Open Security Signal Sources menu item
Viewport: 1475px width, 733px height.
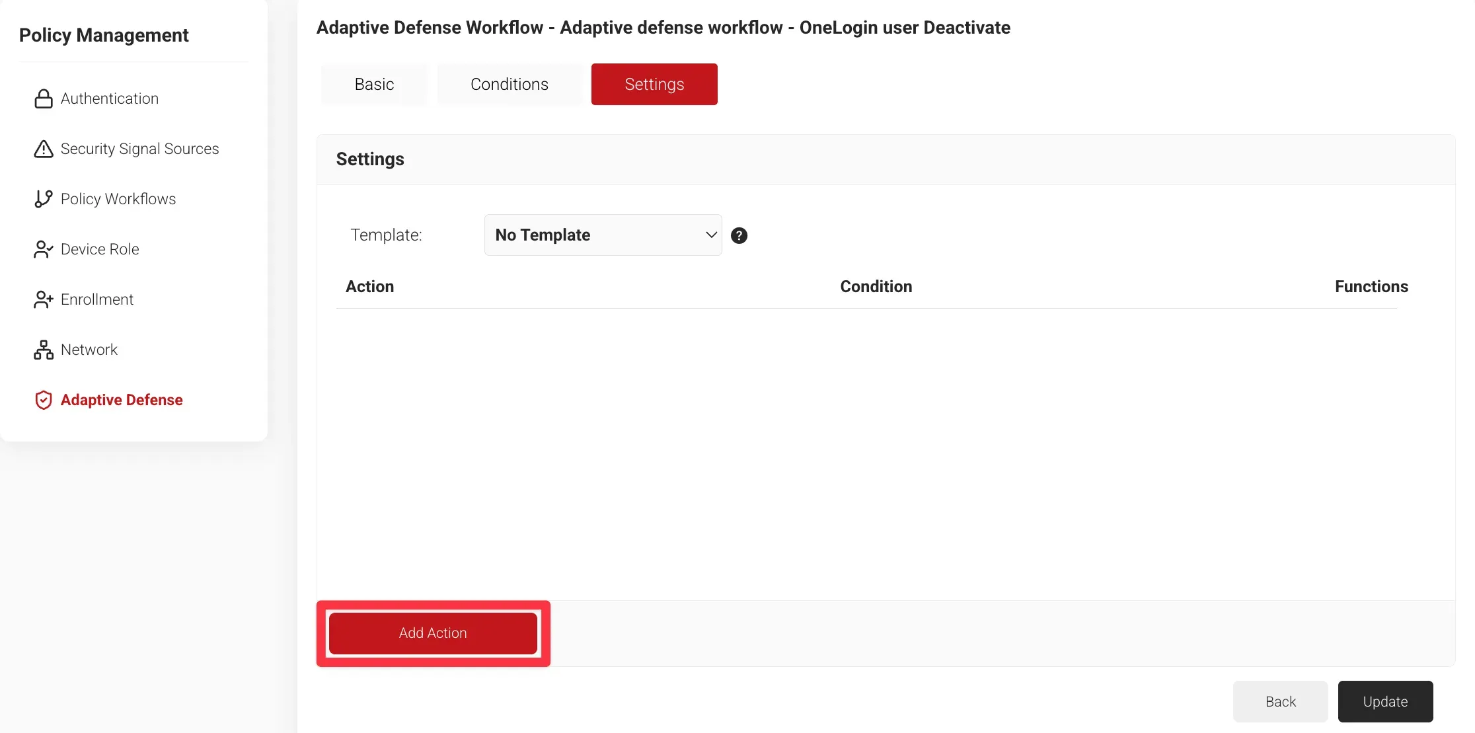pos(139,149)
